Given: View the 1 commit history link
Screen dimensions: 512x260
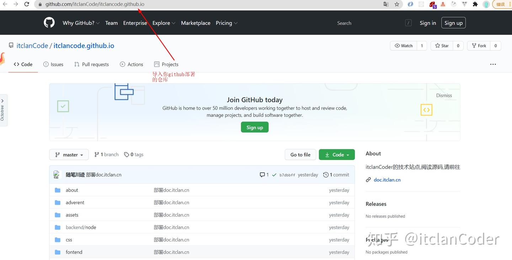Looking at the screenshot, I should click(336, 175).
